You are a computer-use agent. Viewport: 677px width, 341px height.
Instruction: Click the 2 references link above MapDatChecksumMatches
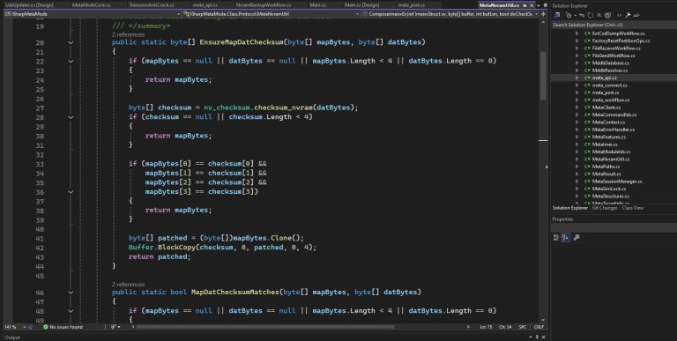click(x=128, y=284)
